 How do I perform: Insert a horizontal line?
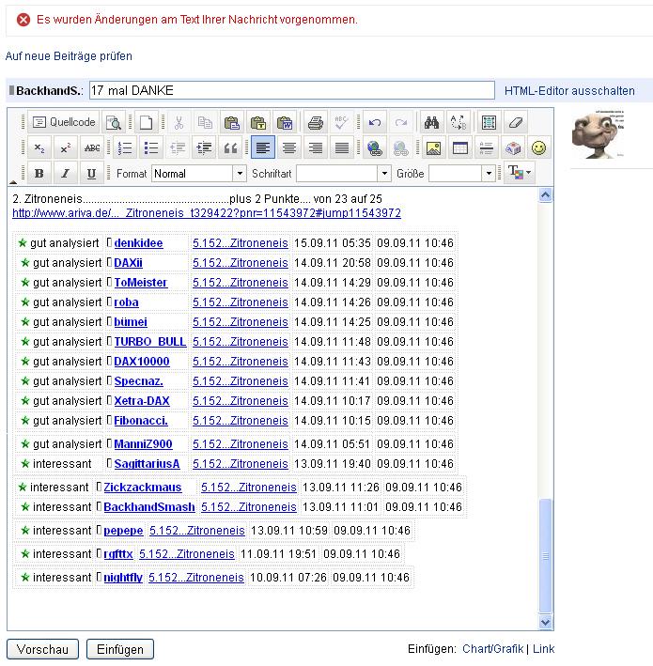click(x=486, y=147)
